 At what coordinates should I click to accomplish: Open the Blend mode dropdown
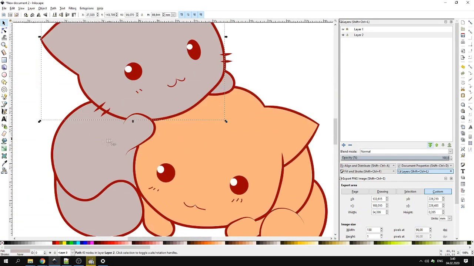pos(405,151)
